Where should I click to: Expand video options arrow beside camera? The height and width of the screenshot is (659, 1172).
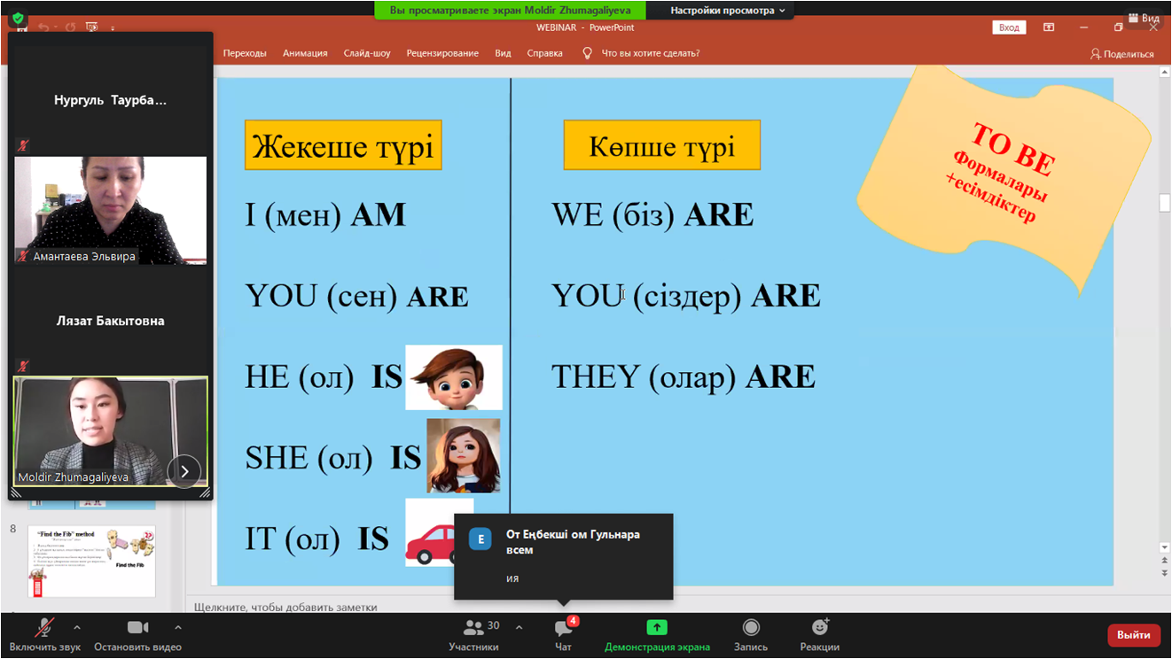(178, 627)
